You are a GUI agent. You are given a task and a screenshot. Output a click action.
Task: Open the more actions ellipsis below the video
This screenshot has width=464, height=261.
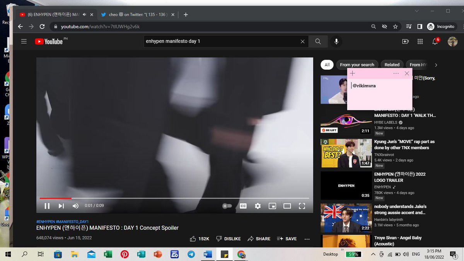[x=307, y=239]
